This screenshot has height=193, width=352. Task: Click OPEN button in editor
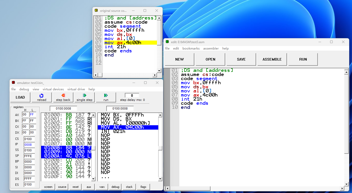210,59
